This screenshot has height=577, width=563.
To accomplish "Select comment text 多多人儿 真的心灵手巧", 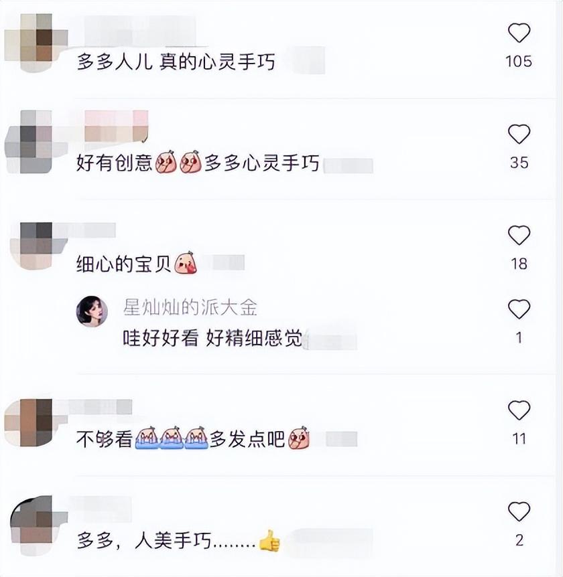I will click(x=176, y=62).
